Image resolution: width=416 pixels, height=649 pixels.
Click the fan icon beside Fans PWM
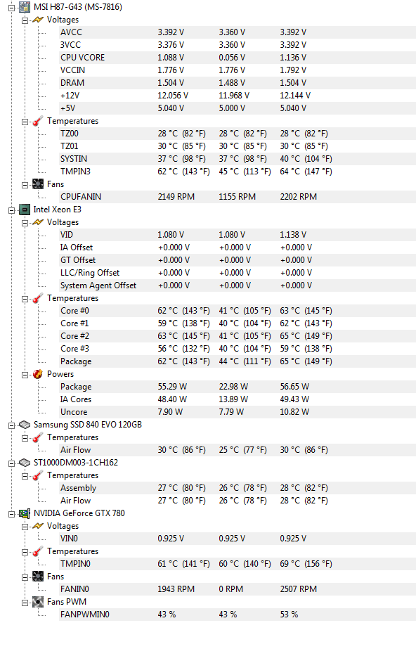click(x=38, y=602)
